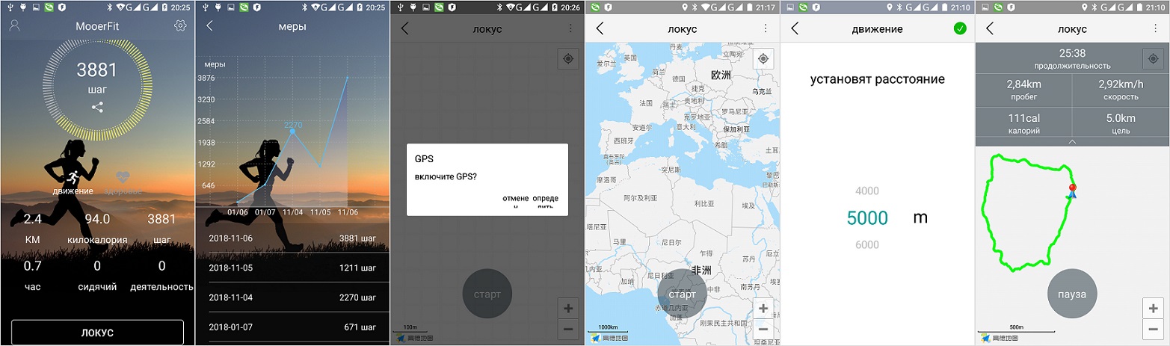Image resolution: width=1170 pixels, height=346 pixels.
Task: Open the three-dot menu on the route-tracking screen
Action: click(1156, 28)
